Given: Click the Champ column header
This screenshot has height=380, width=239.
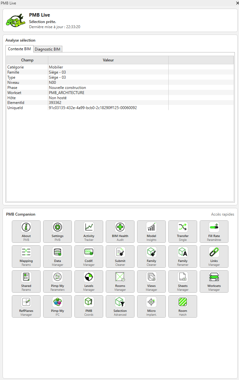Looking at the screenshot, I should pos(27,60).
